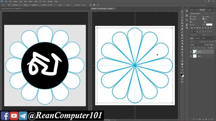Select the Lasso tool
The image size is (216, 121).
pos(182,17)
